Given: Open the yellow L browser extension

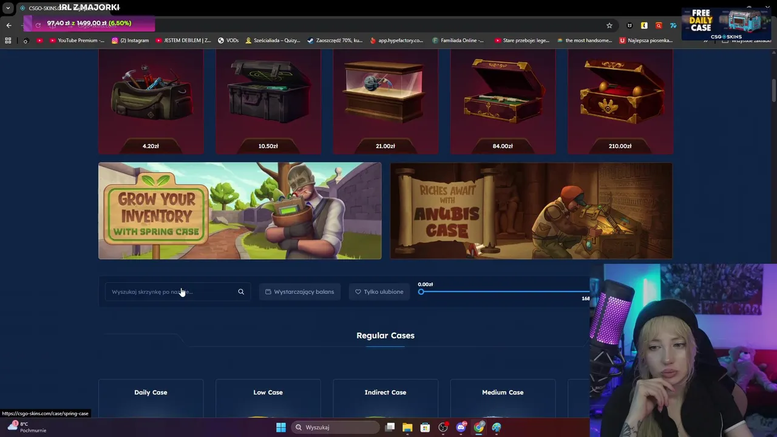Looking at the screenshot, I should [644, 25].
